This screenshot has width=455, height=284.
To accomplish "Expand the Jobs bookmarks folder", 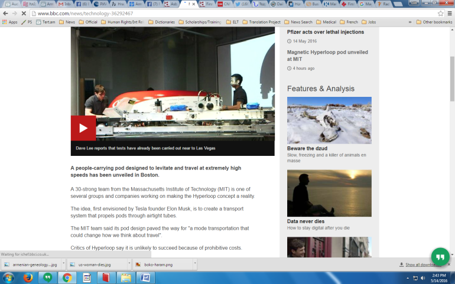I will [369, 22].
